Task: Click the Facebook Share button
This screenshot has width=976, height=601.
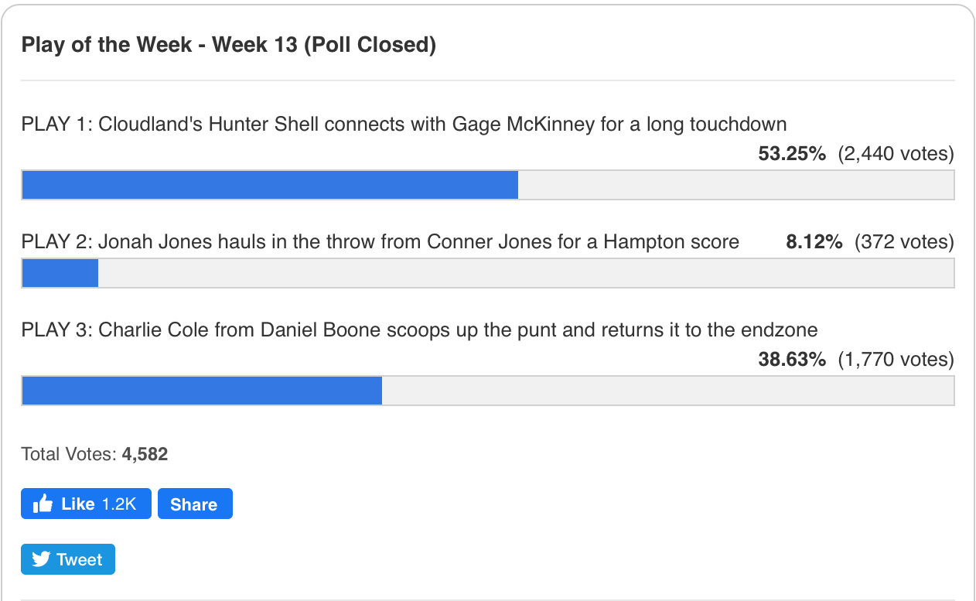Action: coord(195,504)
